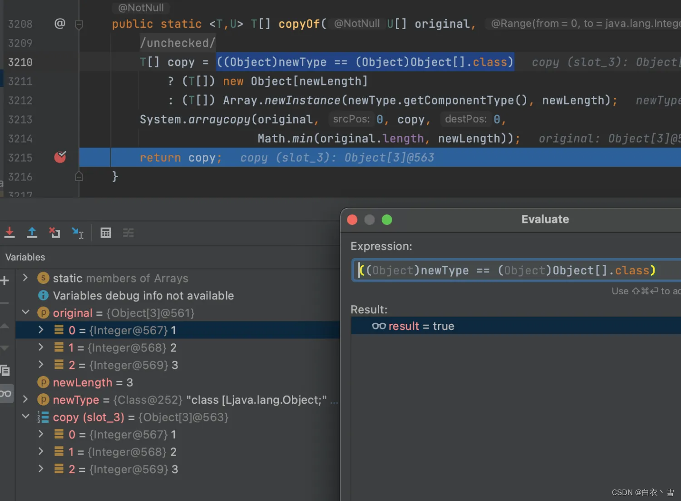This screenshot has width=681, height=501.
Task: Click the Run to Cursor icon
Action: point(78,233)
